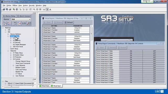
Task: Collapse the S4 Controls node
Action: point(11,59)
